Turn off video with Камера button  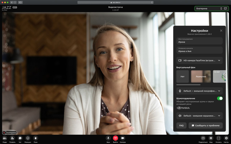click(x=123, y=138)
